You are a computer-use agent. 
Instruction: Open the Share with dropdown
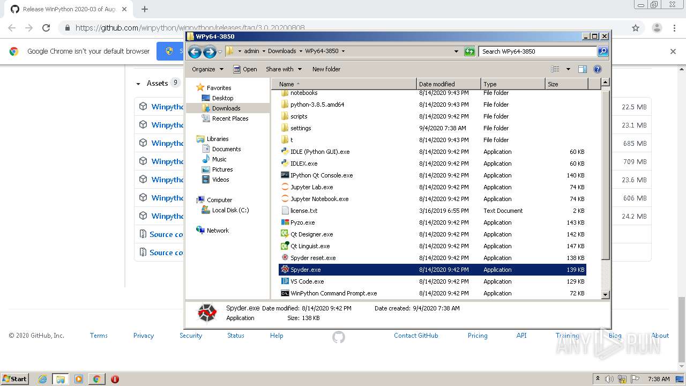click(284, 69)
